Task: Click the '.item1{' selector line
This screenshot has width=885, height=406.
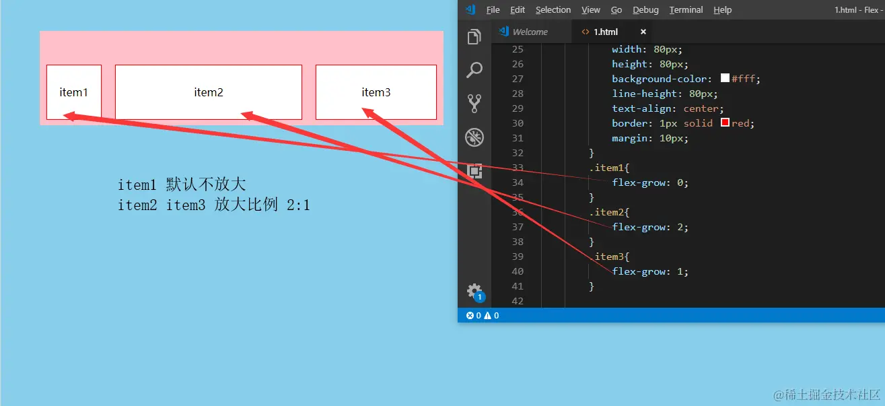Action: (x=609, y=168)
